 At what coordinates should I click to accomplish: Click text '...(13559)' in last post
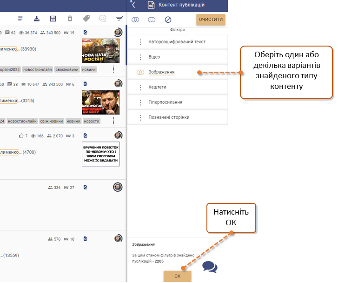point(10,256)
